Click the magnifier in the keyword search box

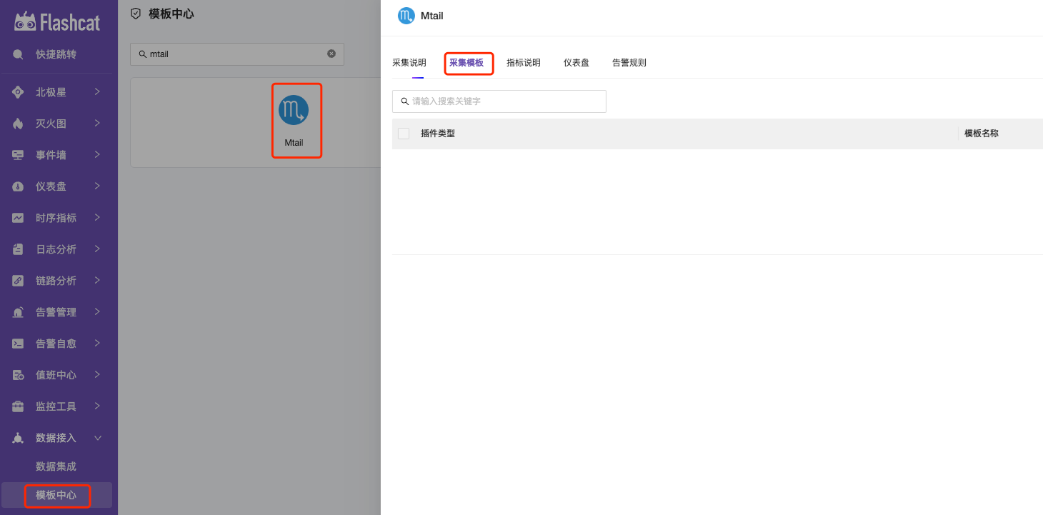tap(405, 101)
